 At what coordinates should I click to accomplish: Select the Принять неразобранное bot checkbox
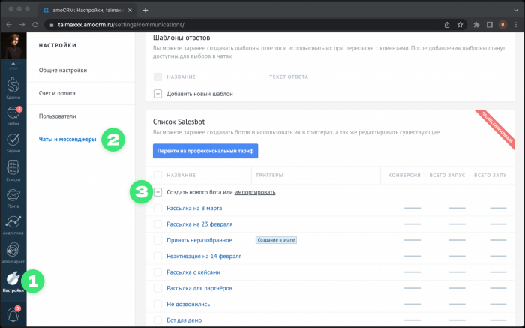click(157, 240)
